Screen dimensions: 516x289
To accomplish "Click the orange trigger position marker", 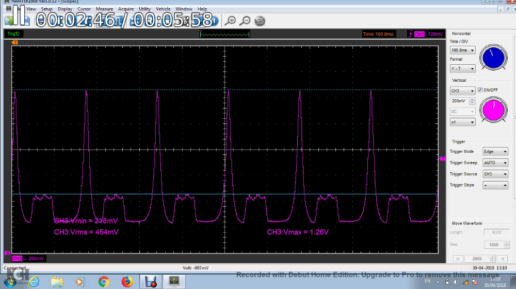I will 15,42.
